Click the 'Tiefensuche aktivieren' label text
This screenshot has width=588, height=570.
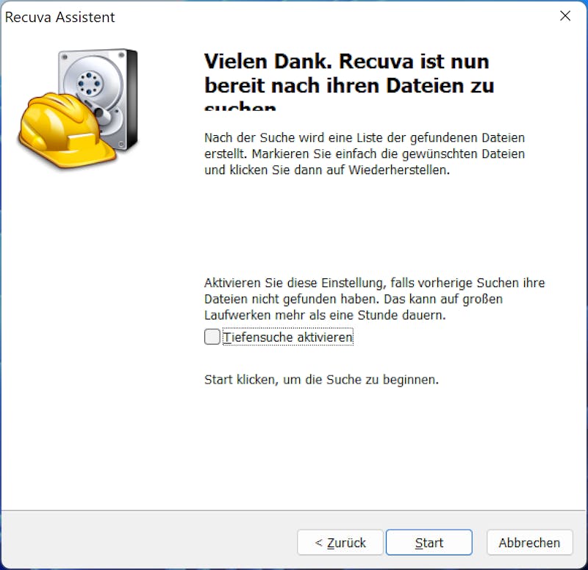pos(288,337)
